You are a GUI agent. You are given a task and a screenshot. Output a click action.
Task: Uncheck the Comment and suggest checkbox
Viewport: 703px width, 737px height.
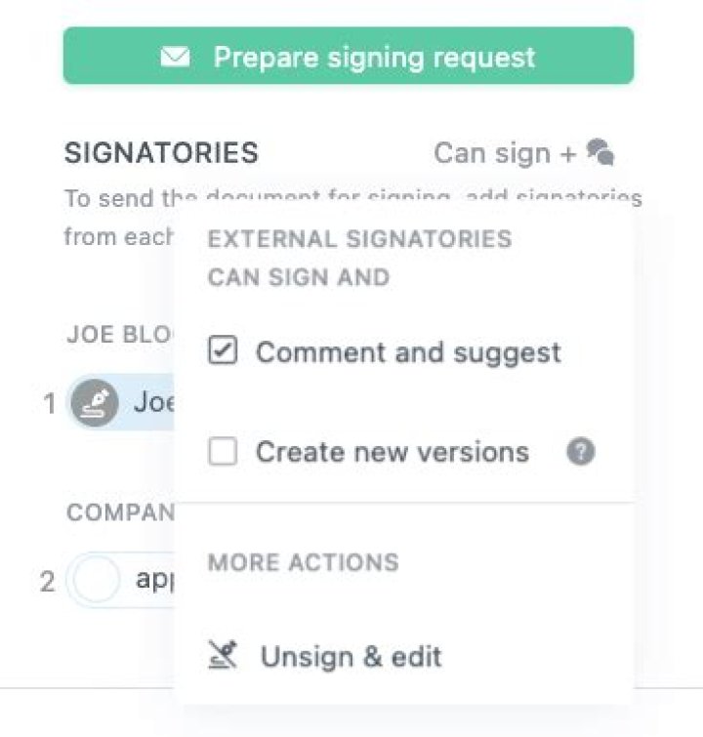click(224, 351)
